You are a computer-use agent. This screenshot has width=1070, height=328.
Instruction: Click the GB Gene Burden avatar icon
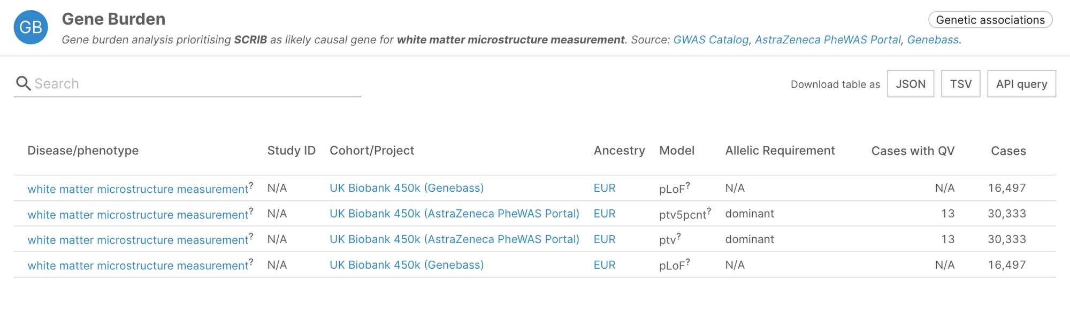click(x=30, y=27)
